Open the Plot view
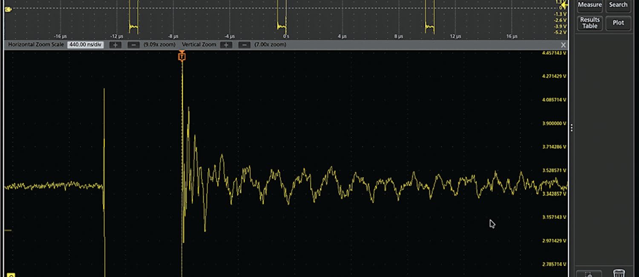This screenshot has width=639, height=277. pos(618,23)
